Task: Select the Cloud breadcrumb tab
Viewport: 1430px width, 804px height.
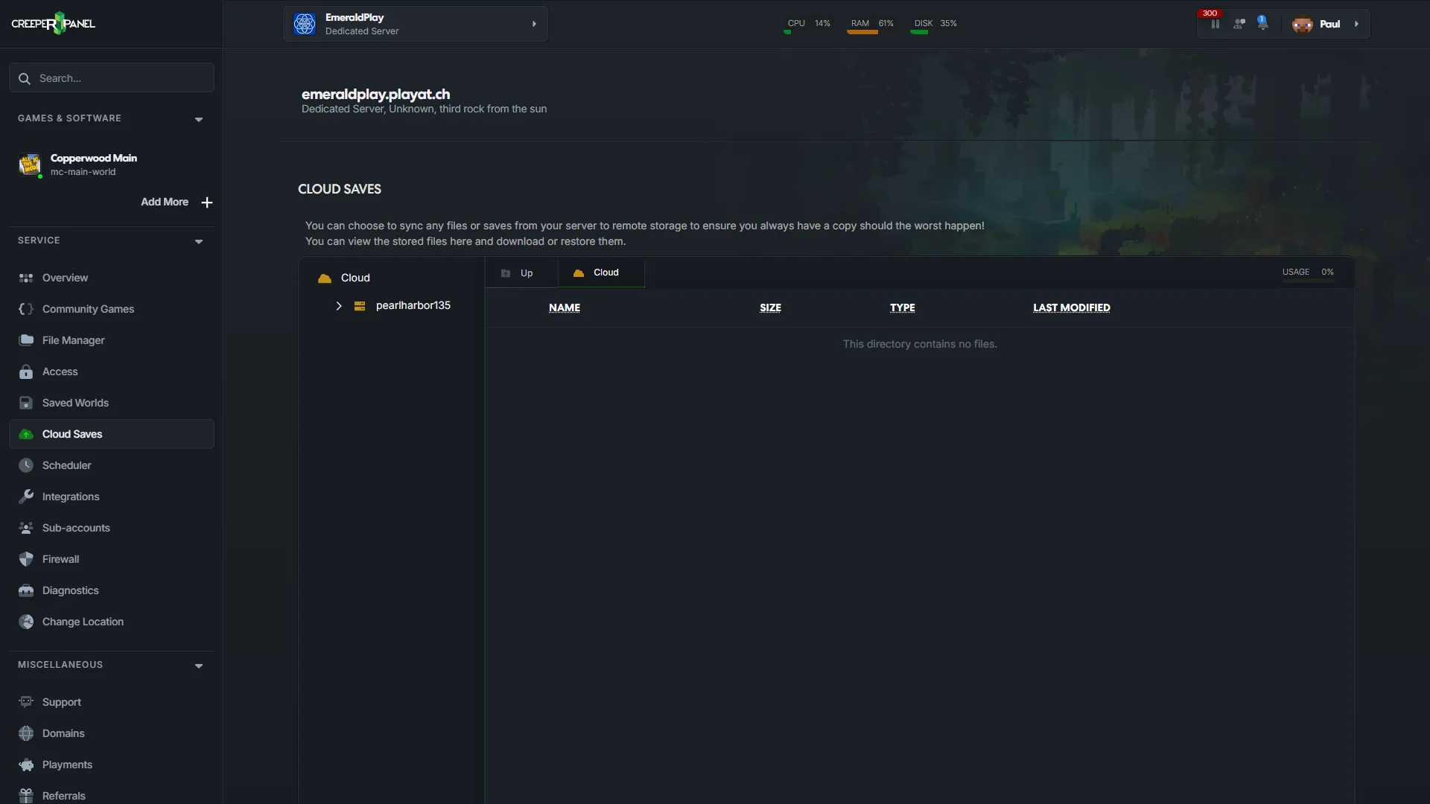Action: coord(601,272)
